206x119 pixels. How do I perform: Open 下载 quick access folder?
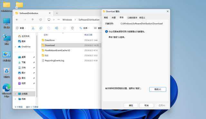coord(22,62)
